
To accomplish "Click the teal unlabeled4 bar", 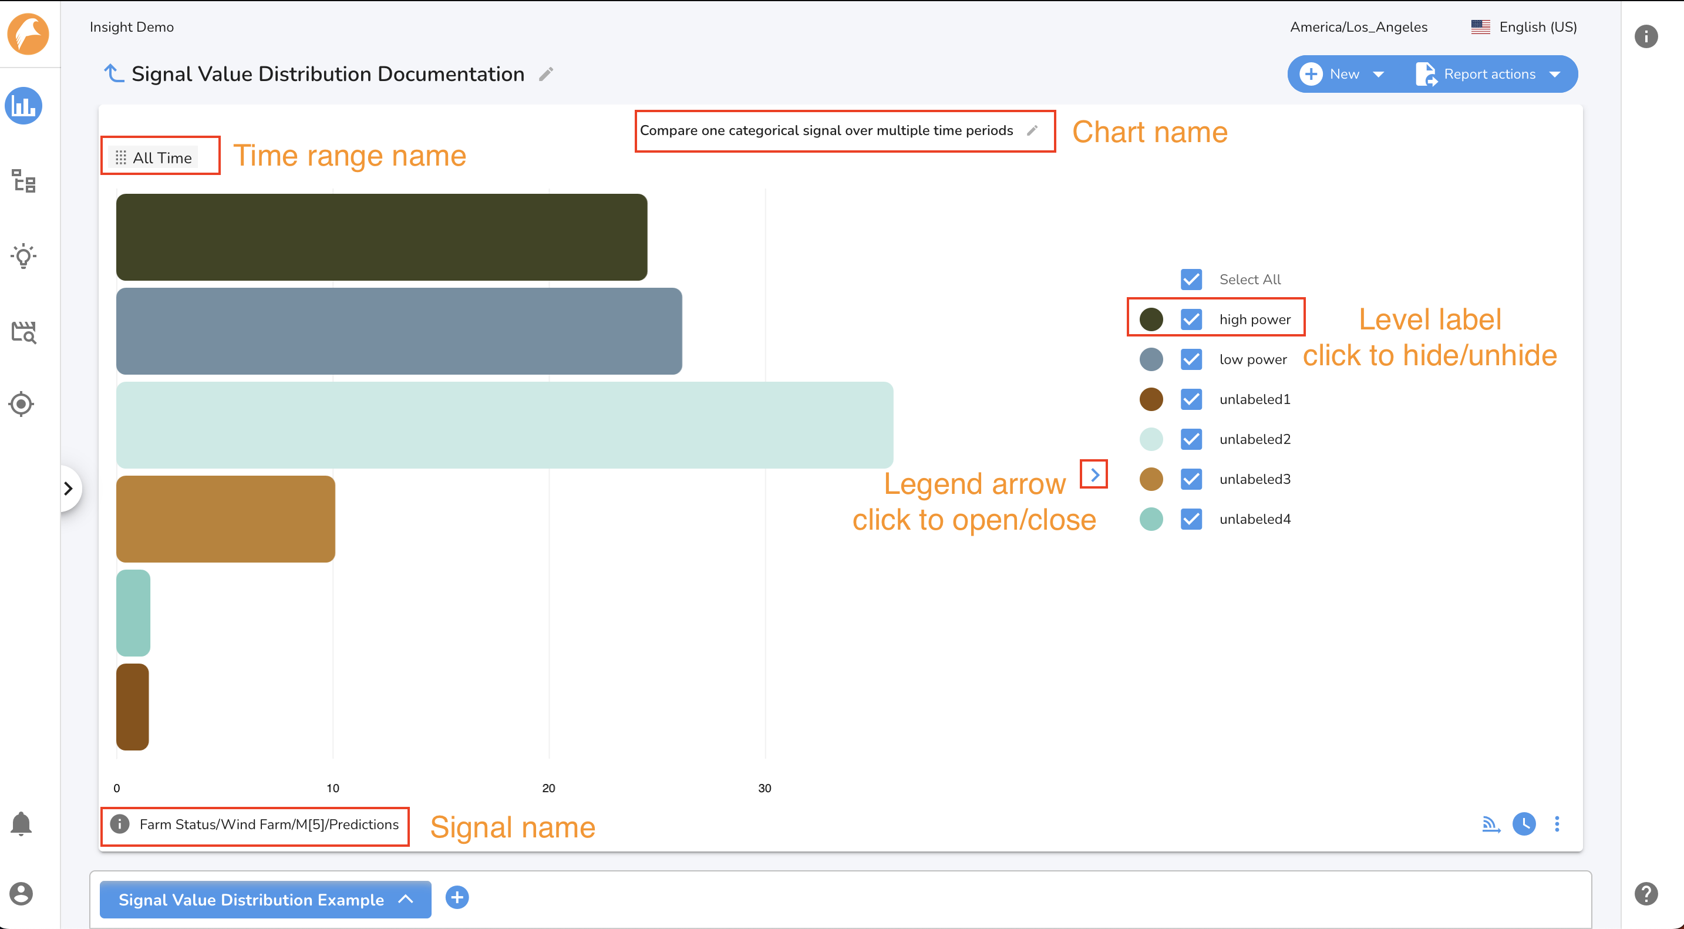I will click(133, 612).
